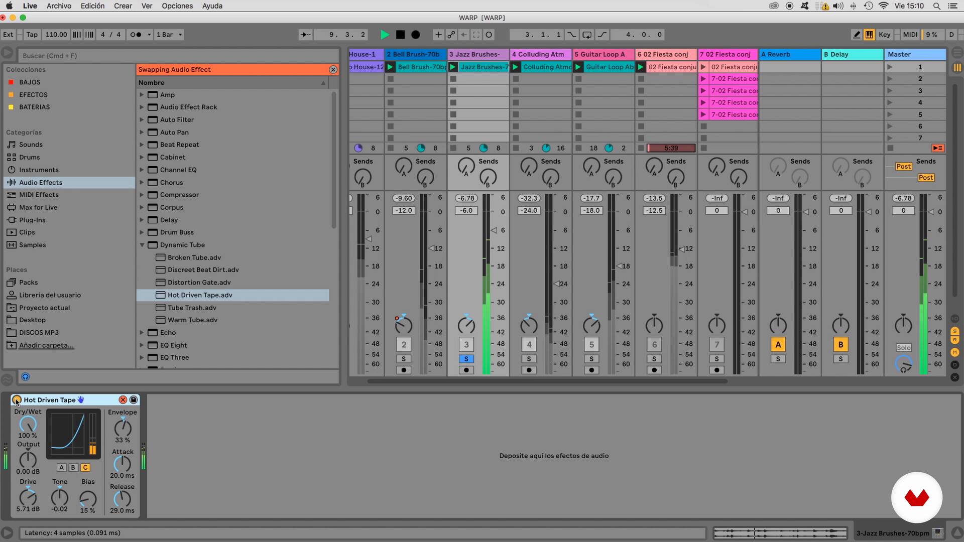Arm track 5 for recording
Image resolution: width=964 pixels, height=542 pixels.
coord(591,370)
